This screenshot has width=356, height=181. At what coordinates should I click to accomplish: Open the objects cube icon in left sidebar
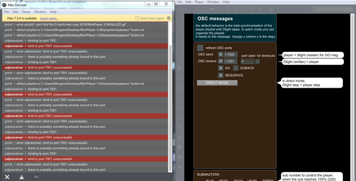tap(180, 68)
